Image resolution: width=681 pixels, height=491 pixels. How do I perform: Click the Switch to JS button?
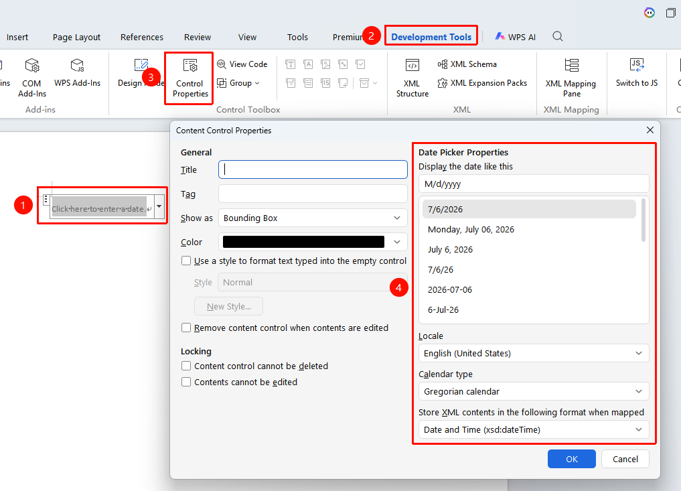click(x=637, y=72)
